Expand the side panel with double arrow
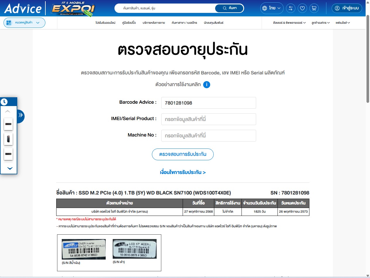Screen dimensions: 370x278 (x=20, y=115)
